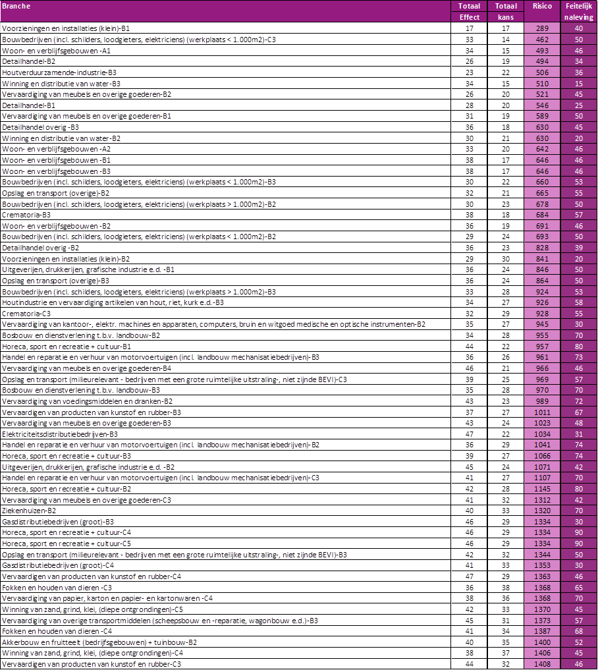Select row Opslag en transport (overige)-B2
Viewport: 598px width, 670px height.
pyautogui.click(x=298, y=193)
